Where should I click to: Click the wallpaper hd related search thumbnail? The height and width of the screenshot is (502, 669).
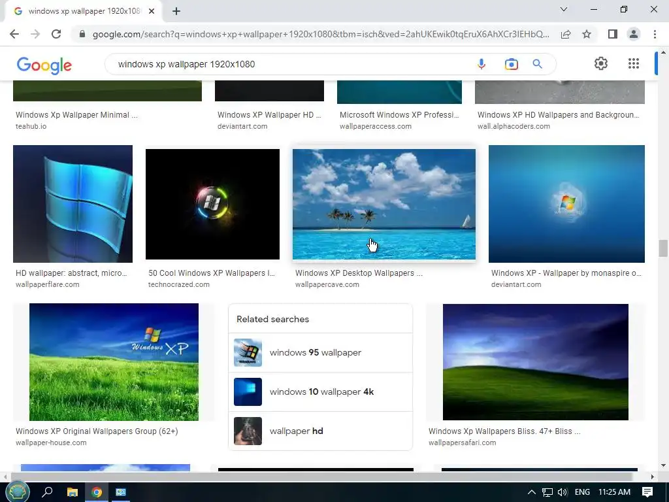[x=248, y=431]
